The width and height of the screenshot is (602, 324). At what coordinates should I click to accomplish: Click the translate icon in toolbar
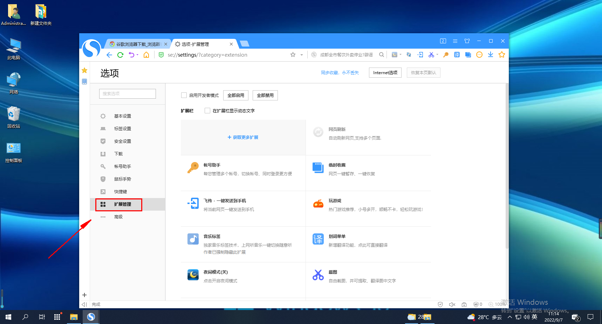[457, 55]
